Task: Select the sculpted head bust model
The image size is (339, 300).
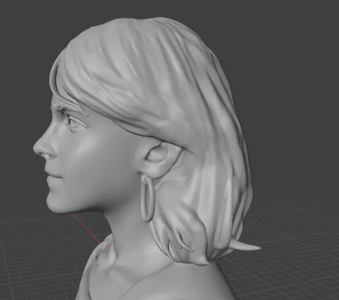Action: [147, 159]
